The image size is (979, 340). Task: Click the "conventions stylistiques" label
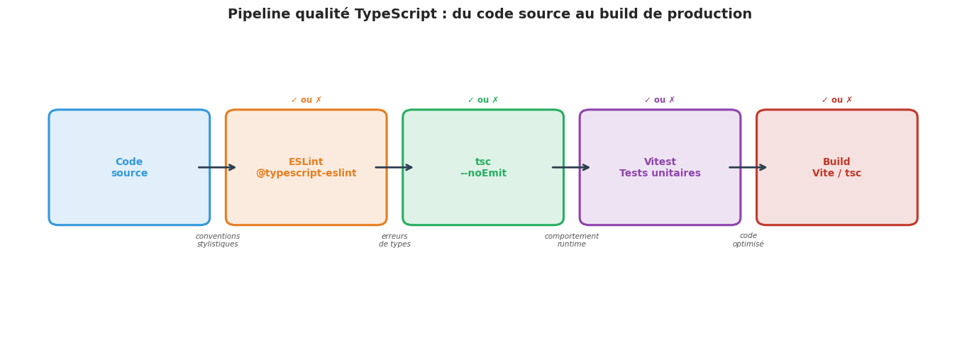click(218, 240)
